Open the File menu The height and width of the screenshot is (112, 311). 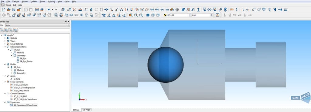pyautogui.click(x=2, y=2)
